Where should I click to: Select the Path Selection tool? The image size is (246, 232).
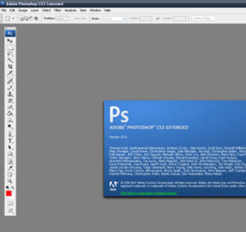click(x=10, y=147)
